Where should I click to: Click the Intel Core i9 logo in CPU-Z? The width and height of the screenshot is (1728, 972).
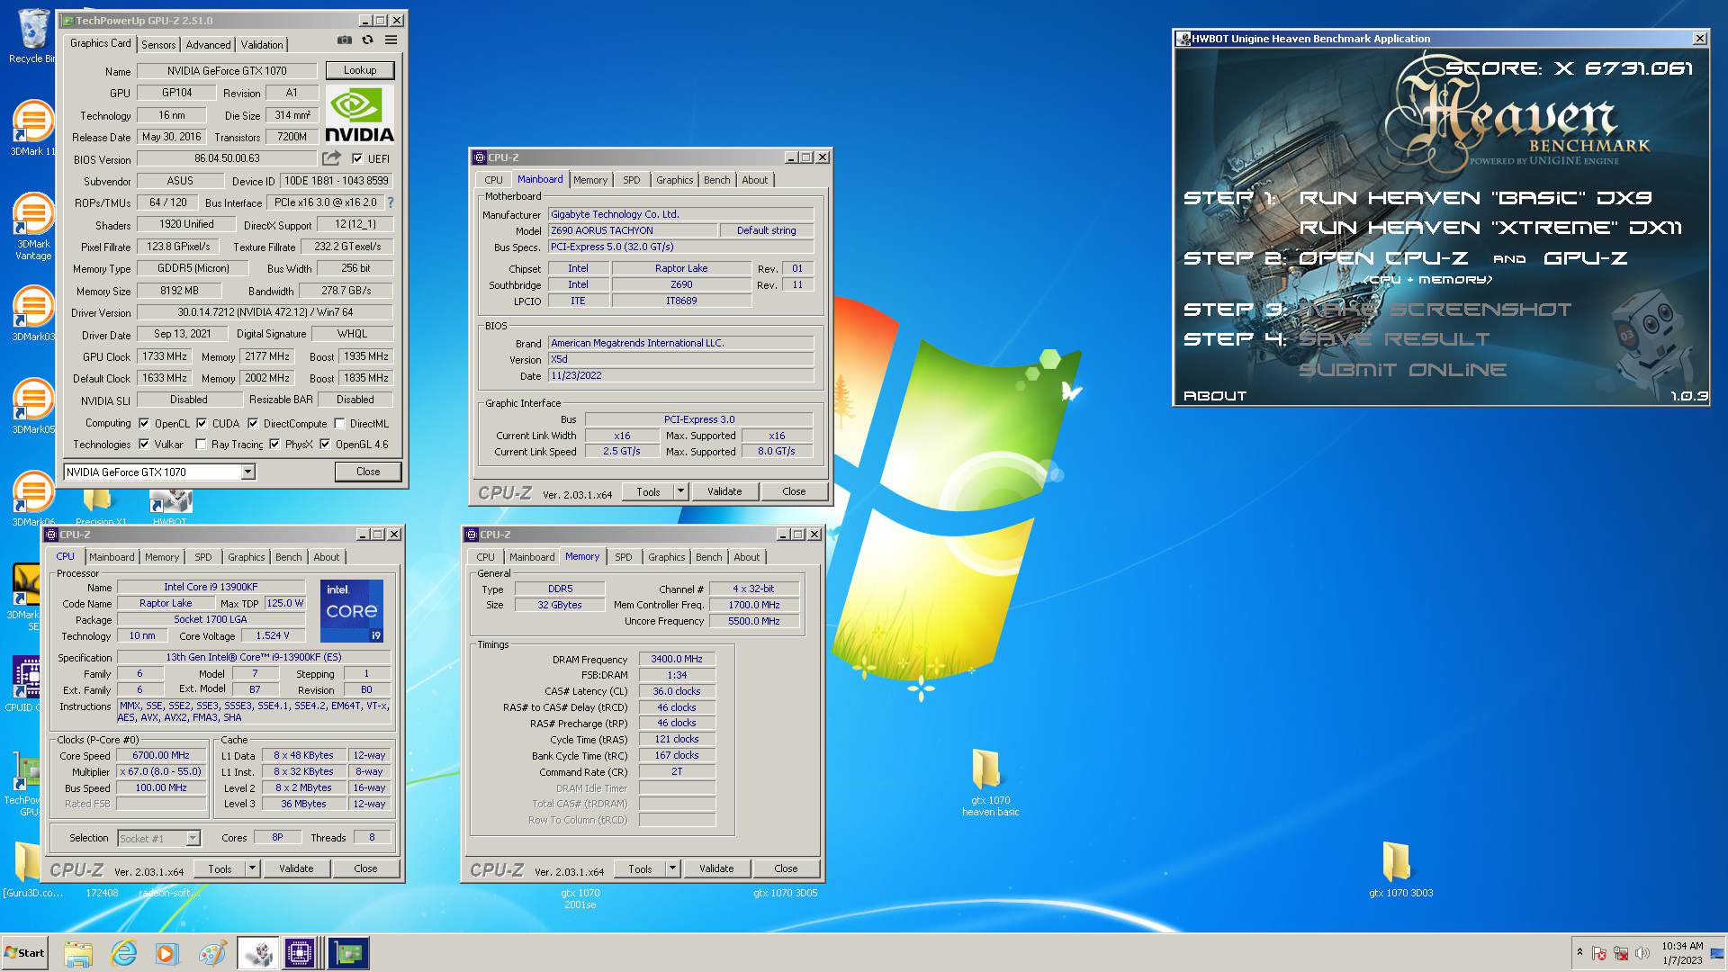(x=352, y=610)
